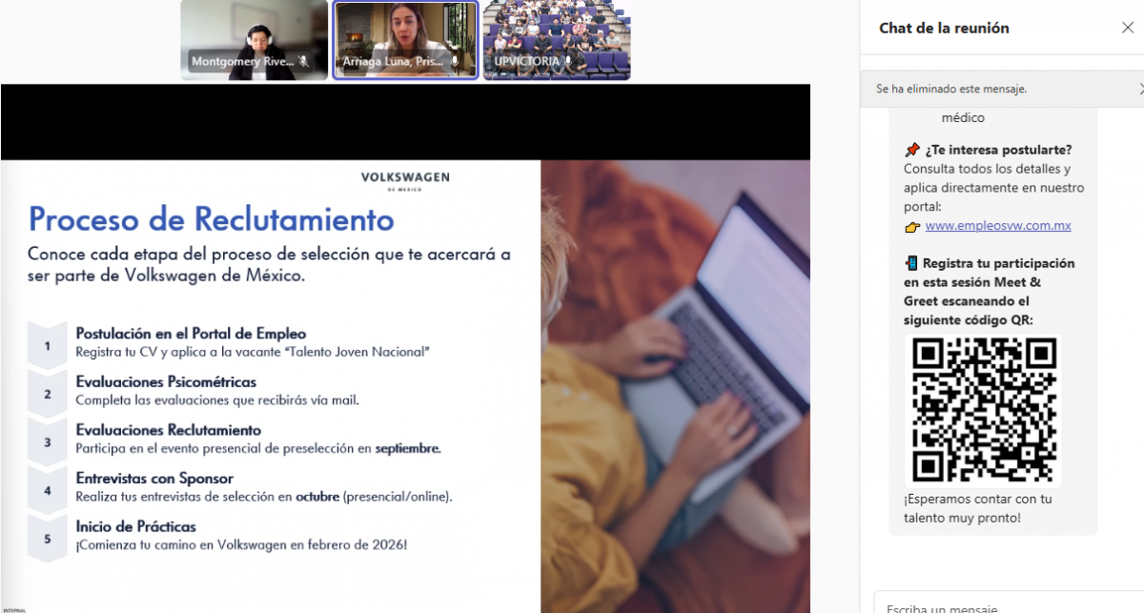This screenshot has width=1144, height=613.
Task: Open the www.empleosvw.com.mx link
Action: coord(998,226)
